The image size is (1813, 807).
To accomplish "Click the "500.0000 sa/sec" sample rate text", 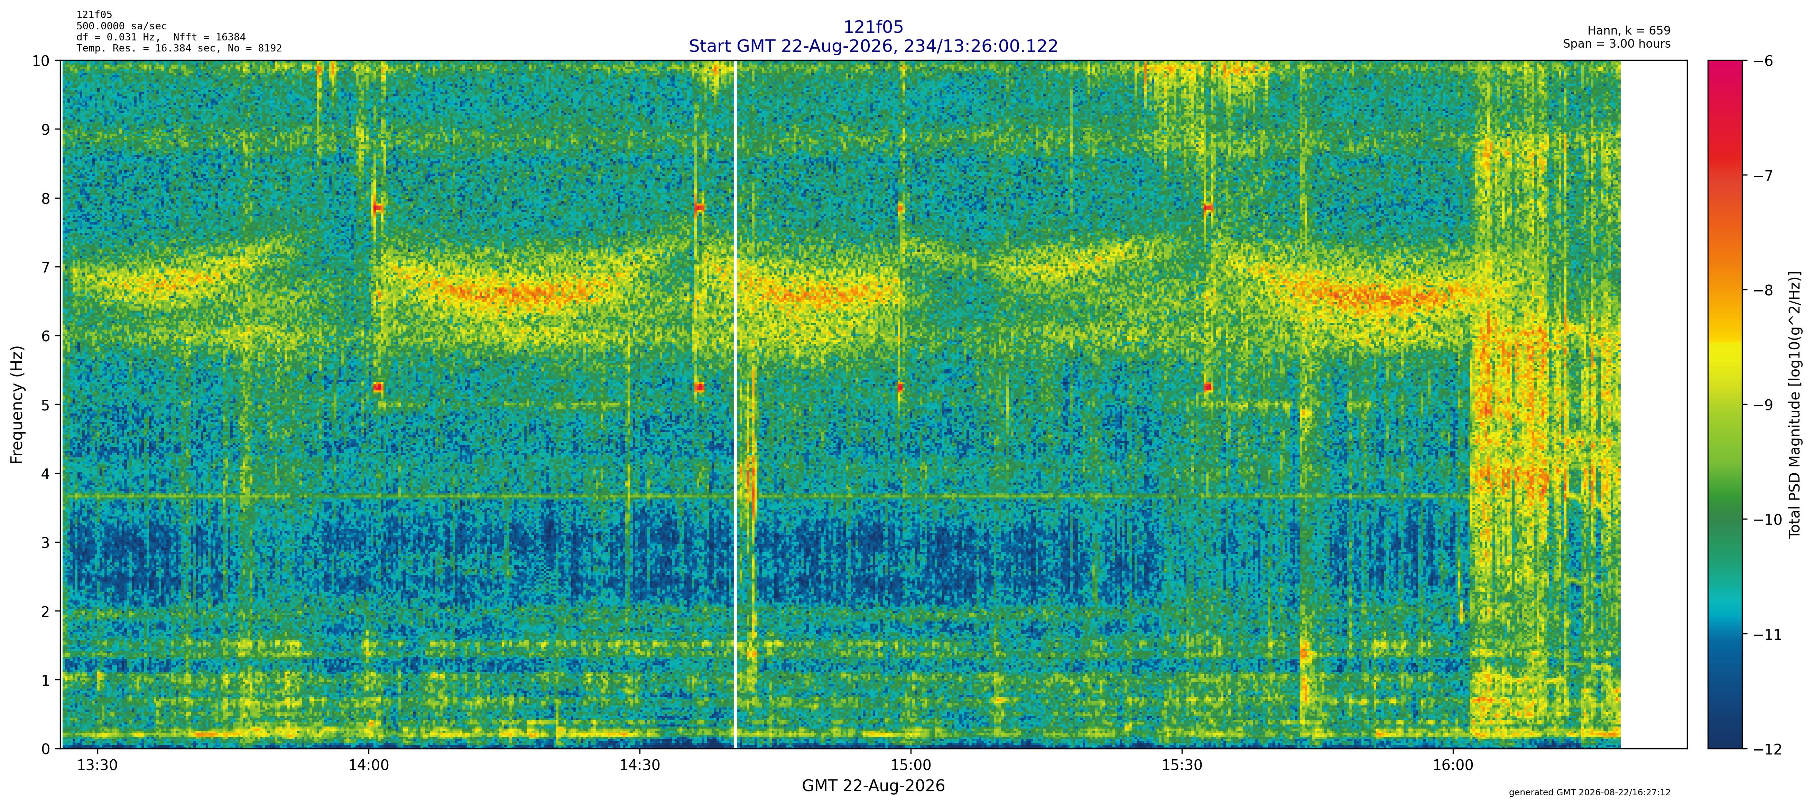I will click(x=122, y=26).
